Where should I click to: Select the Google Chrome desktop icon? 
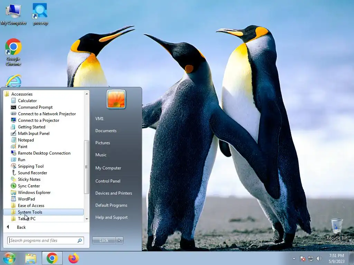13,52
